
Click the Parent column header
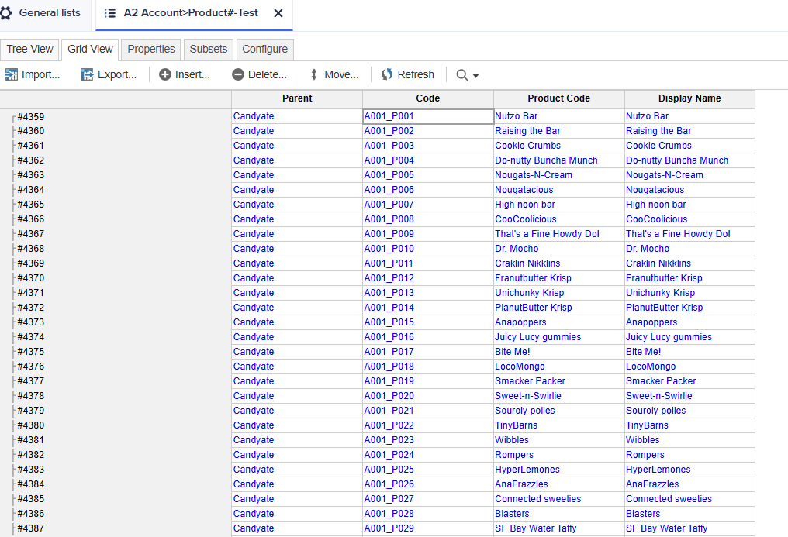pyautogui.click(x=297, y=99)
